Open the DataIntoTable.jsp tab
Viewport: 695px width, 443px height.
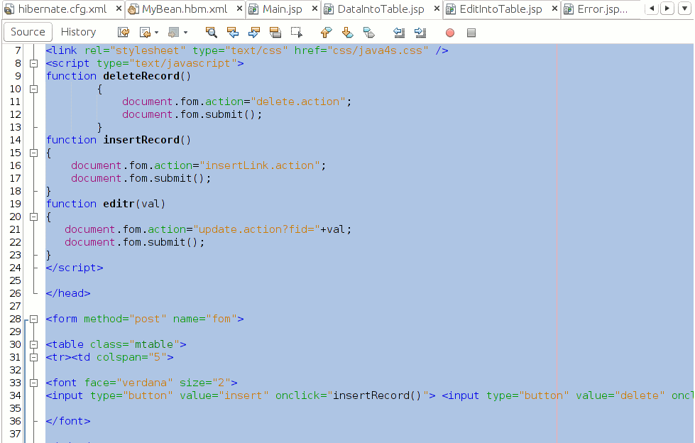tap(381, 9)
